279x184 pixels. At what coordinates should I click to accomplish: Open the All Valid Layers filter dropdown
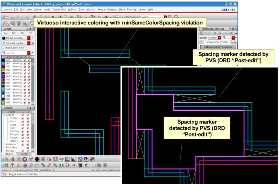point(29,43)
